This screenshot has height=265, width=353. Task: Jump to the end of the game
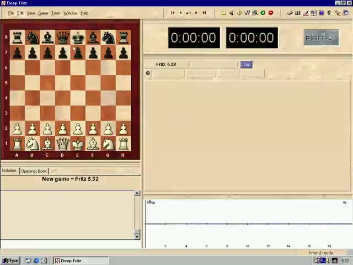tap(204, 13)
